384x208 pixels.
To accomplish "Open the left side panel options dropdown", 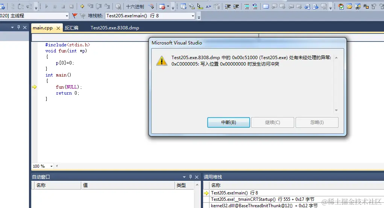I will pos(12,28).
